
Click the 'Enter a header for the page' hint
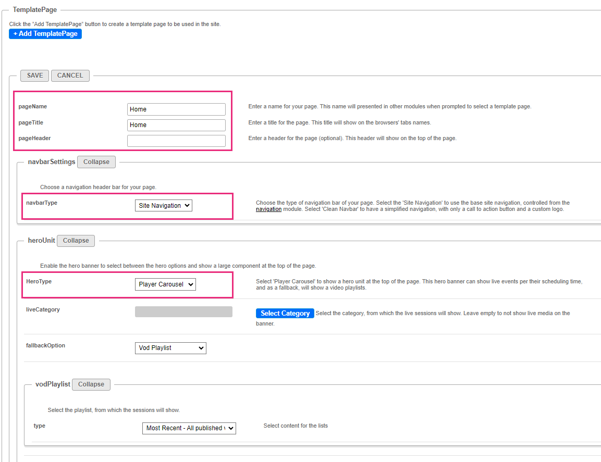pos(352,139)
